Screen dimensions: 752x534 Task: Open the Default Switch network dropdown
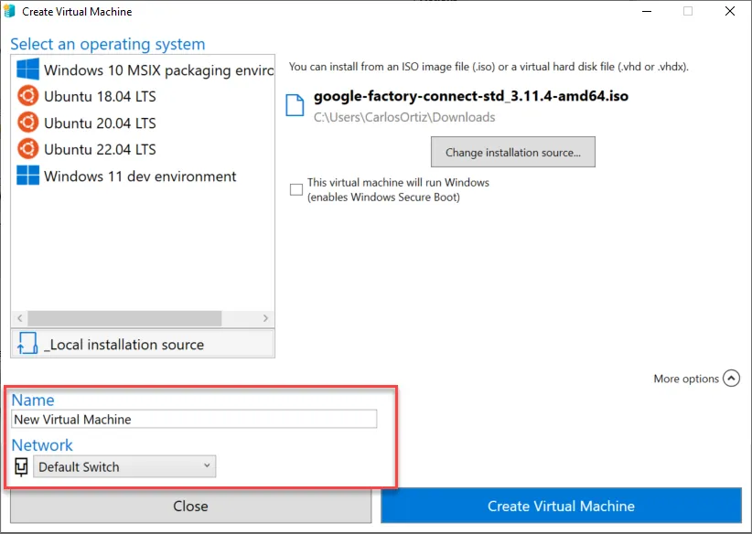click(x=124, y=466)
